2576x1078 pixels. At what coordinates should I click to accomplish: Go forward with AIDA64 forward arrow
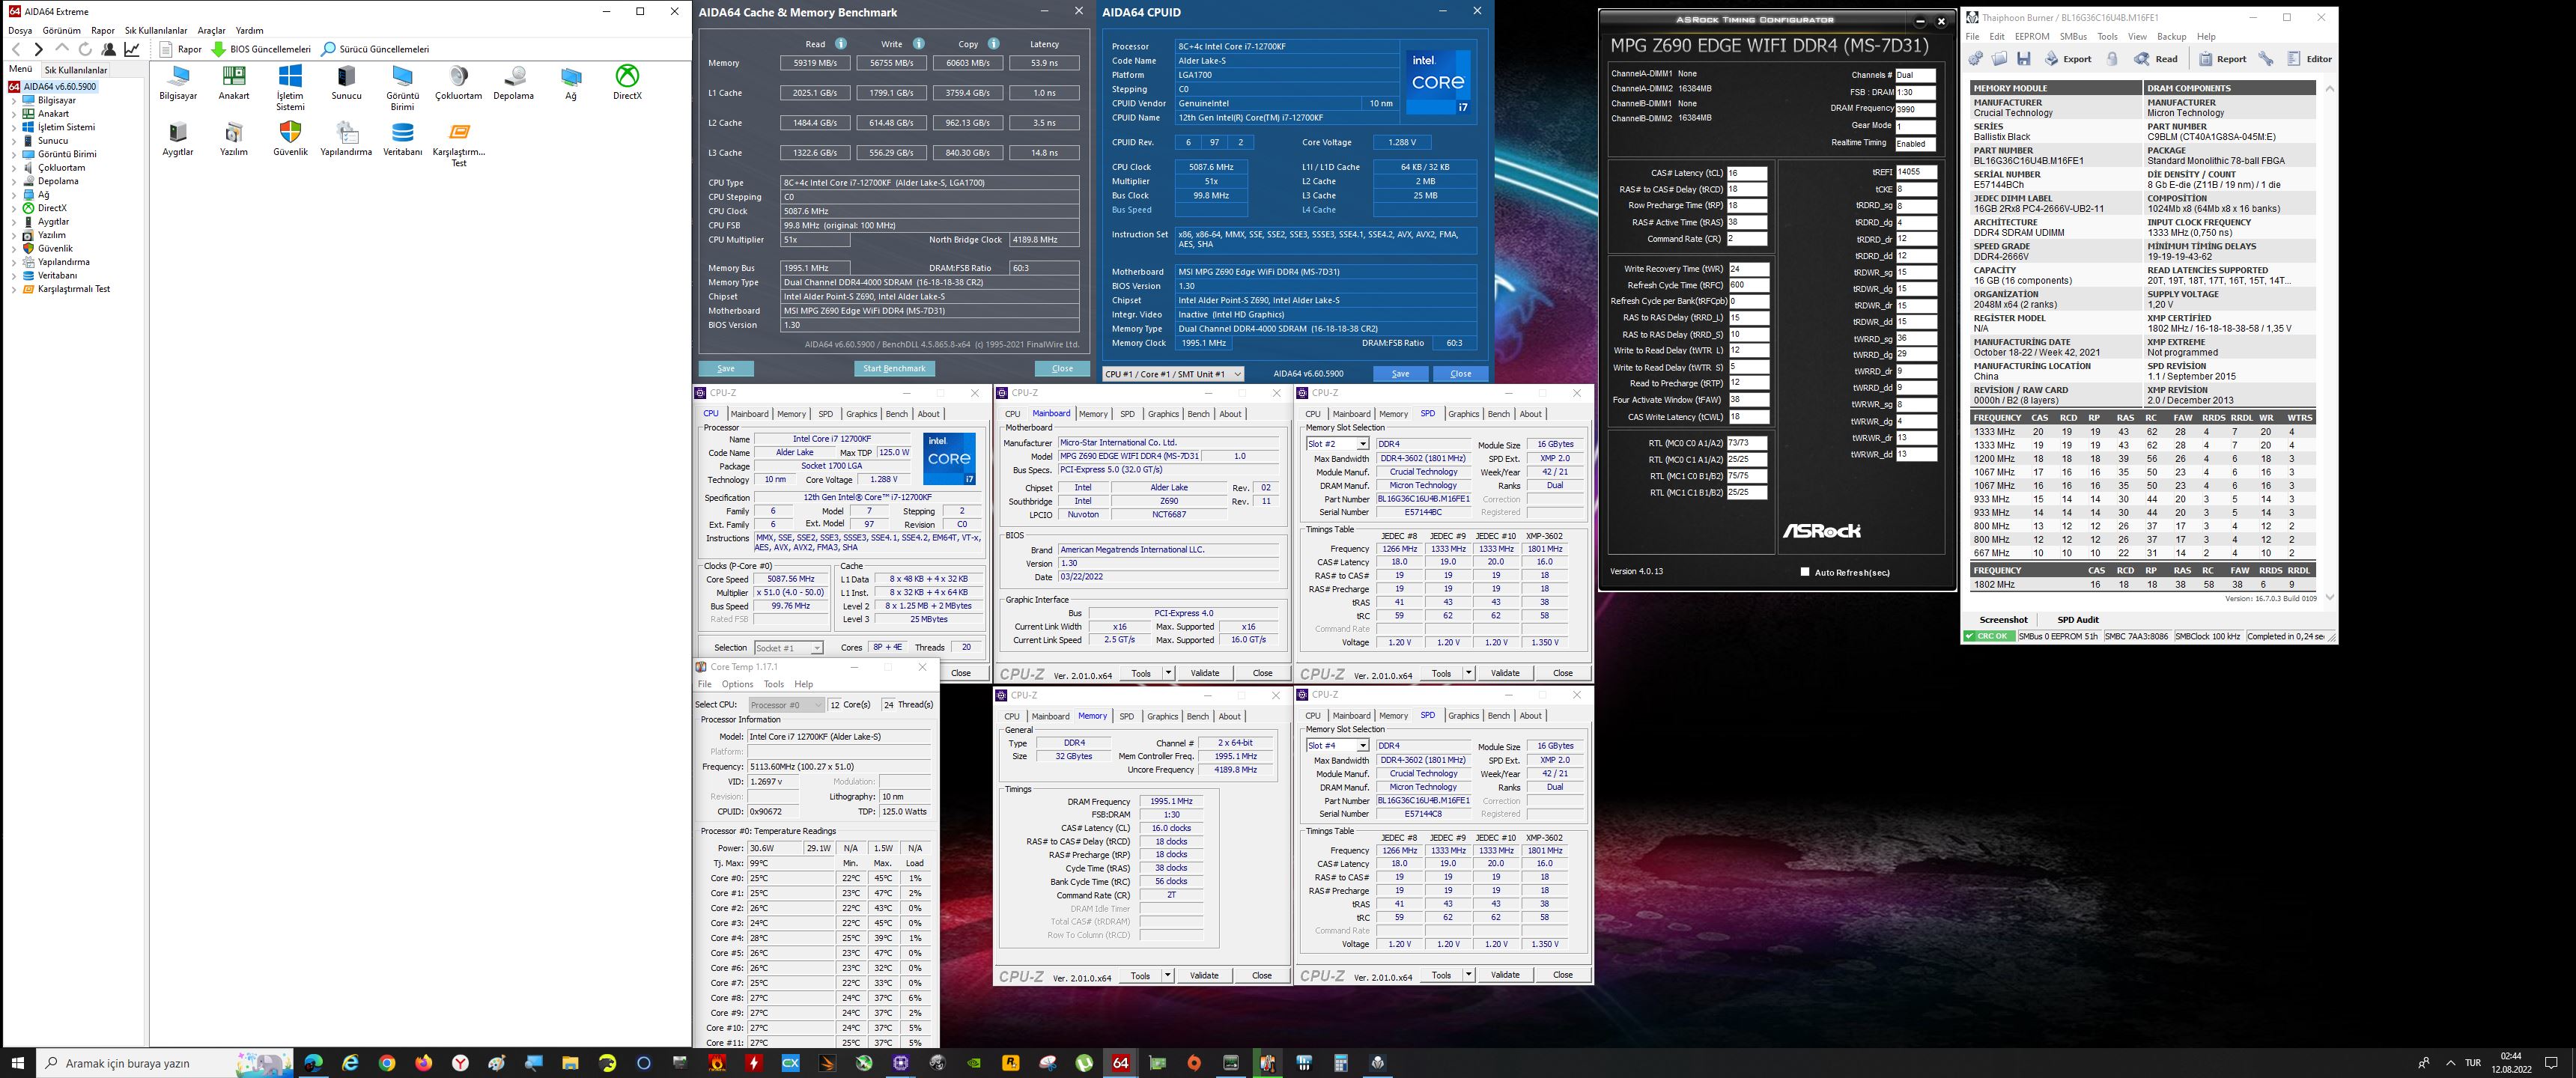tap(38, 49)
